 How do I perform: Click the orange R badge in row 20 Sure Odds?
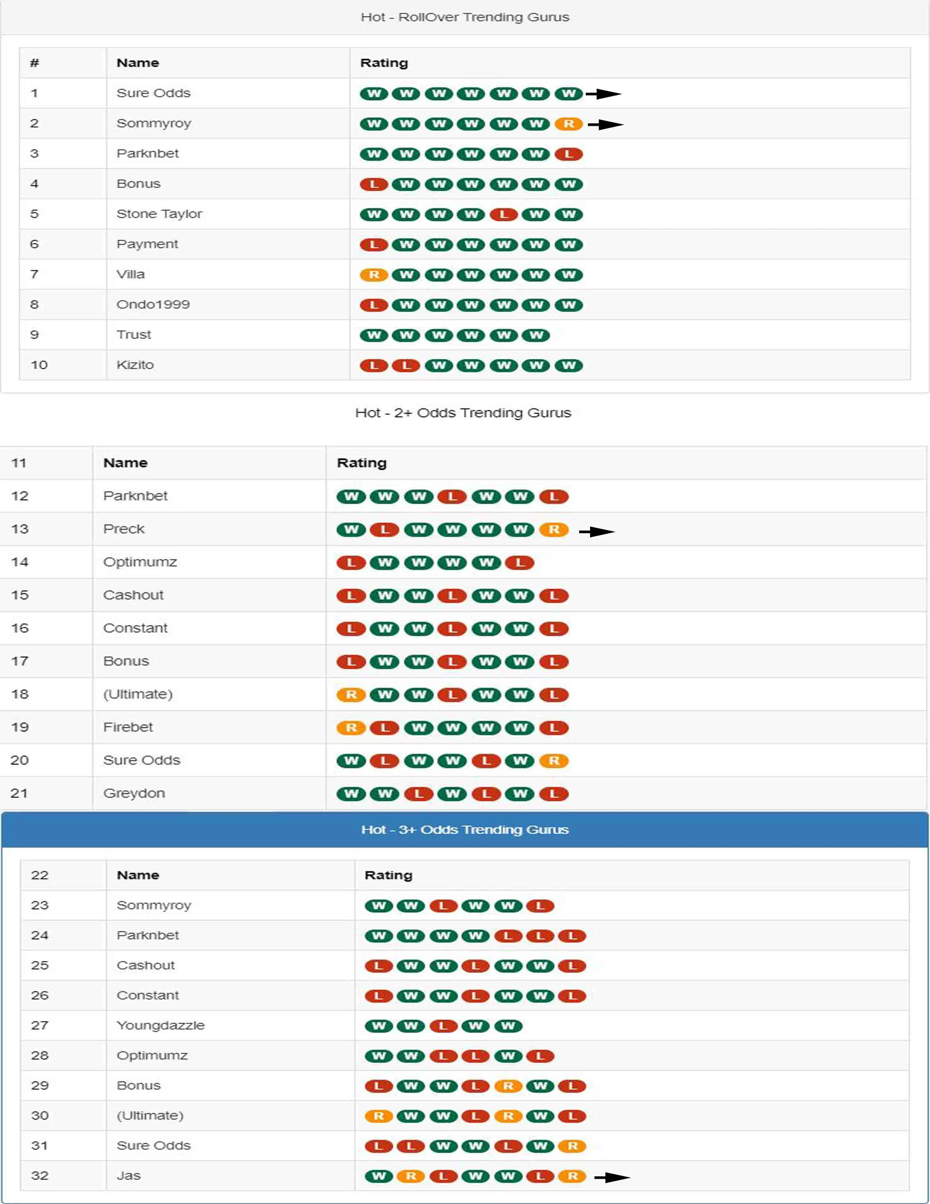554,761
